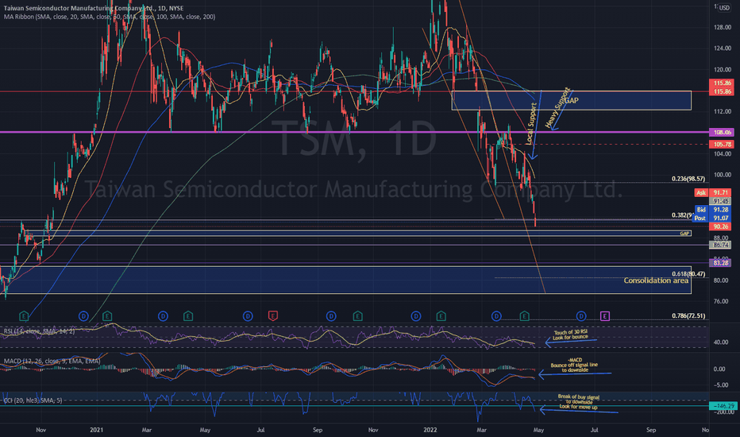Click the purple upcoming earnings marker

[604, 315]
